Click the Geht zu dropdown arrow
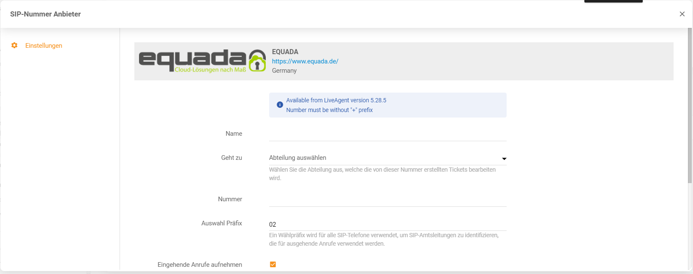Viewport: 693px width, 274px height. (504, 159)
